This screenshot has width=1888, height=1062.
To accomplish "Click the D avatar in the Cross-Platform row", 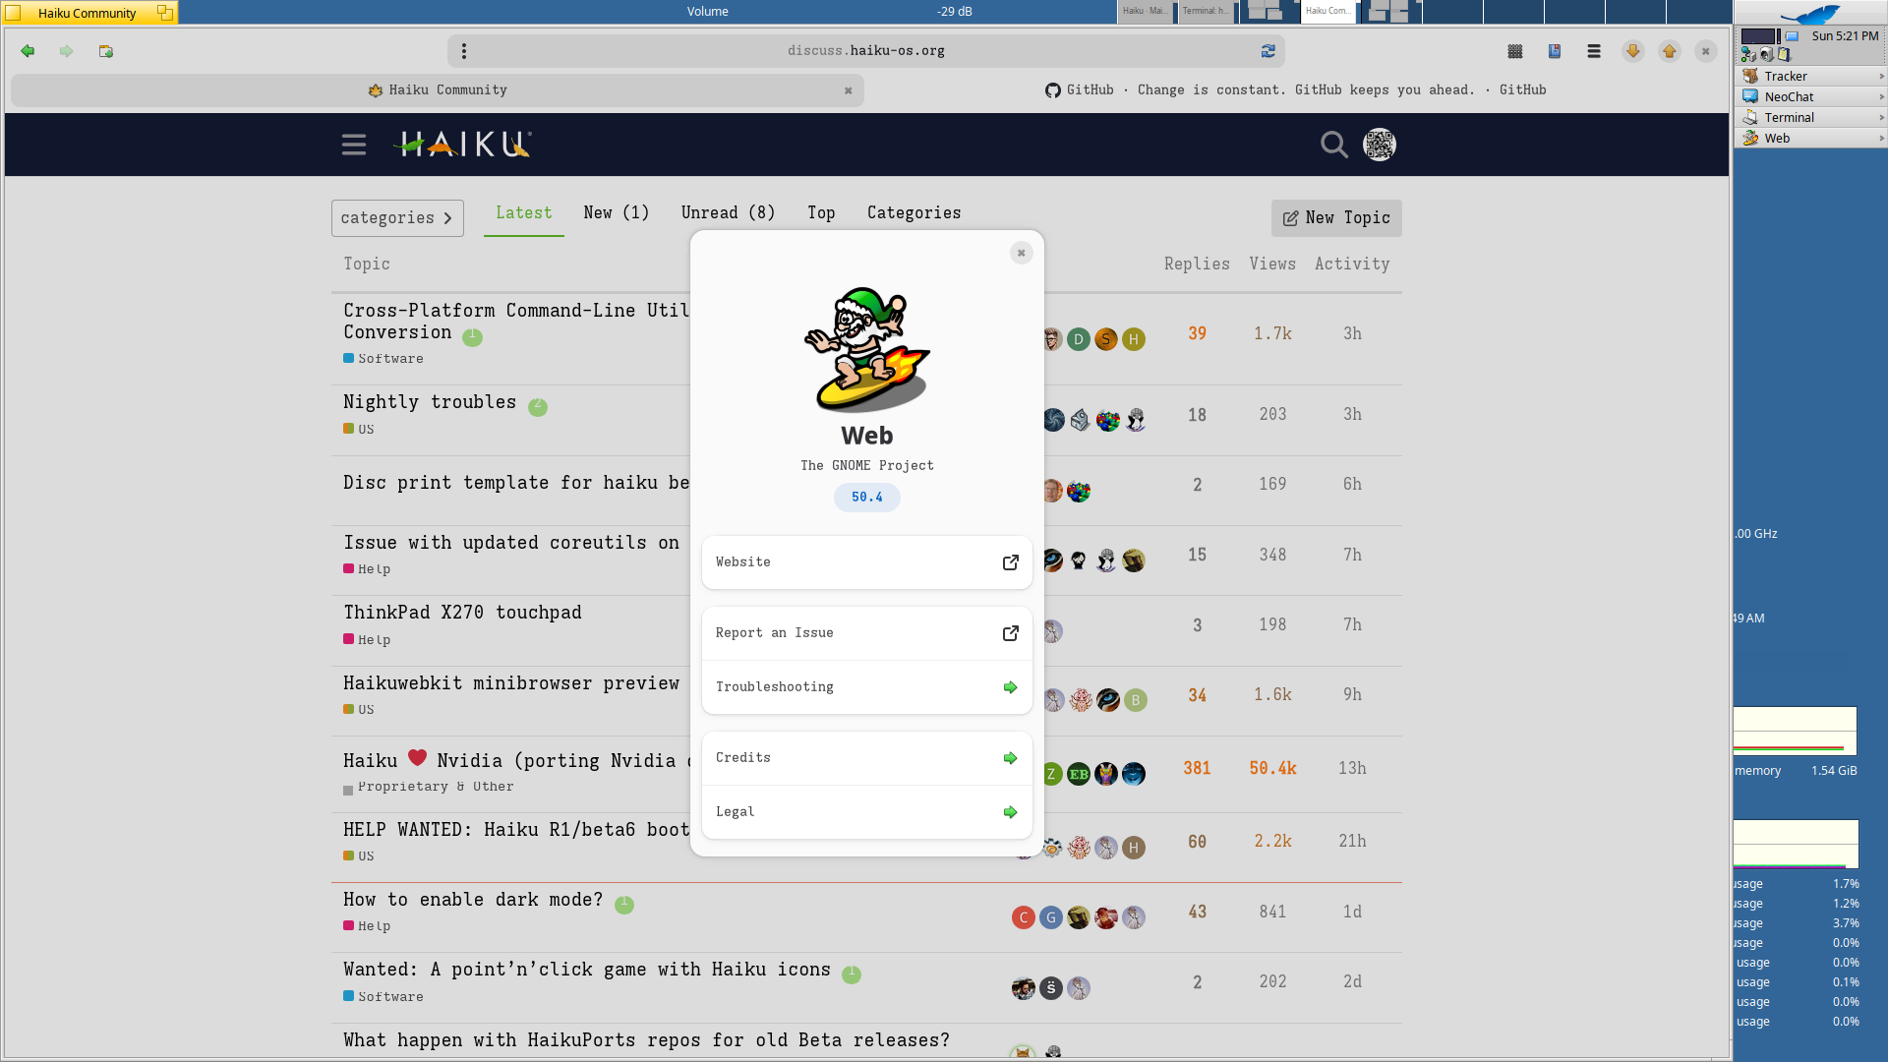I will (x=1079, y=339).
